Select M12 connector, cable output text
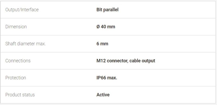The image size is (217, 105). 126,61
